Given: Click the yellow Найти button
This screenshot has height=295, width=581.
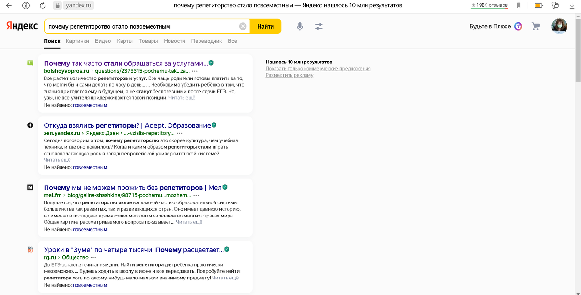Looking at the screenshot, I should [x=265, y=26].
